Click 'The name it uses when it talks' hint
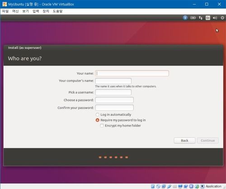 (126, 86)
